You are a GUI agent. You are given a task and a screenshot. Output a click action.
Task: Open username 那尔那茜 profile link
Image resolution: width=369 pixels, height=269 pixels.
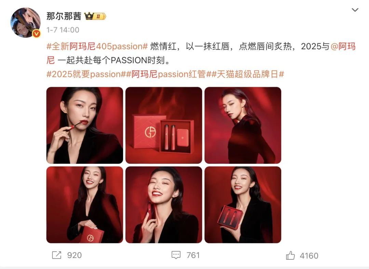[x=64, y=16]
